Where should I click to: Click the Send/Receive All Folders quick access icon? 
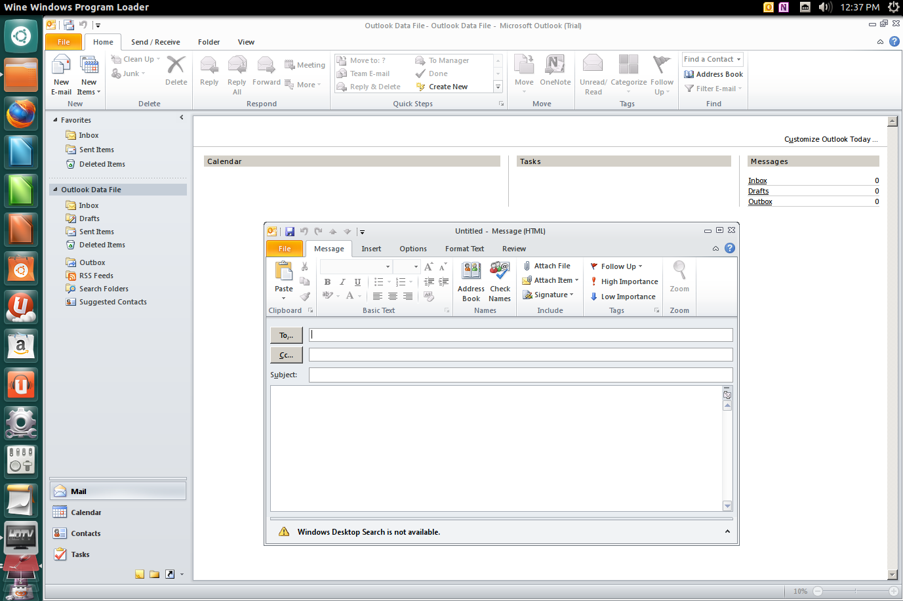69,25
